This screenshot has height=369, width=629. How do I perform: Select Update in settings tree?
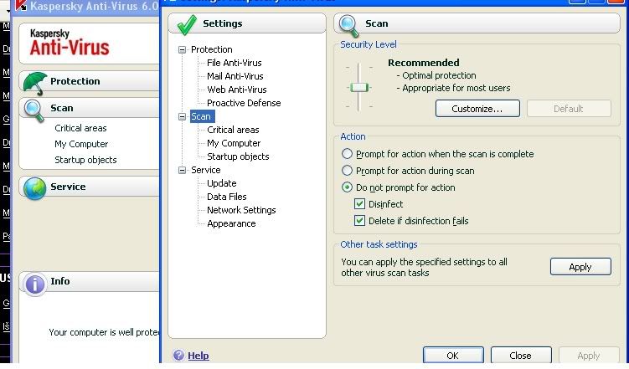coord(221,183)
